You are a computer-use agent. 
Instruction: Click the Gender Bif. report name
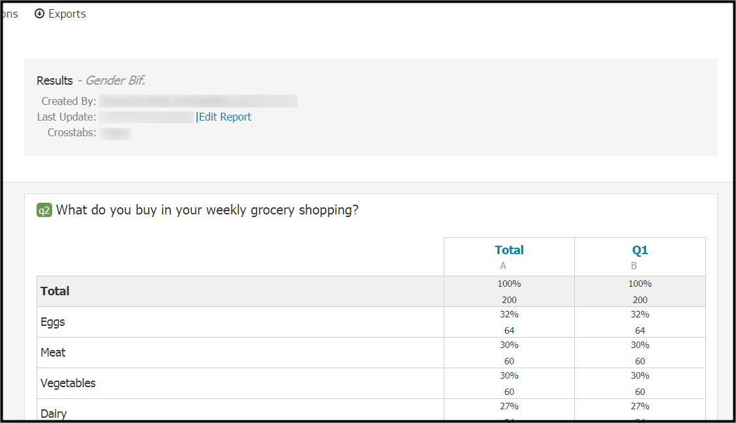115,81
